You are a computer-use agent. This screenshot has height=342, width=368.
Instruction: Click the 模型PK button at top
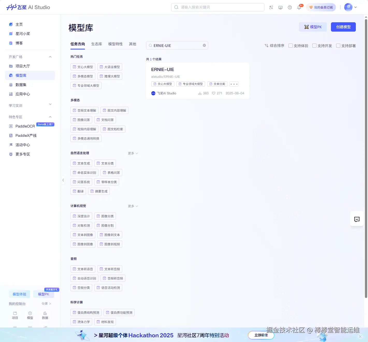[313, 27]
